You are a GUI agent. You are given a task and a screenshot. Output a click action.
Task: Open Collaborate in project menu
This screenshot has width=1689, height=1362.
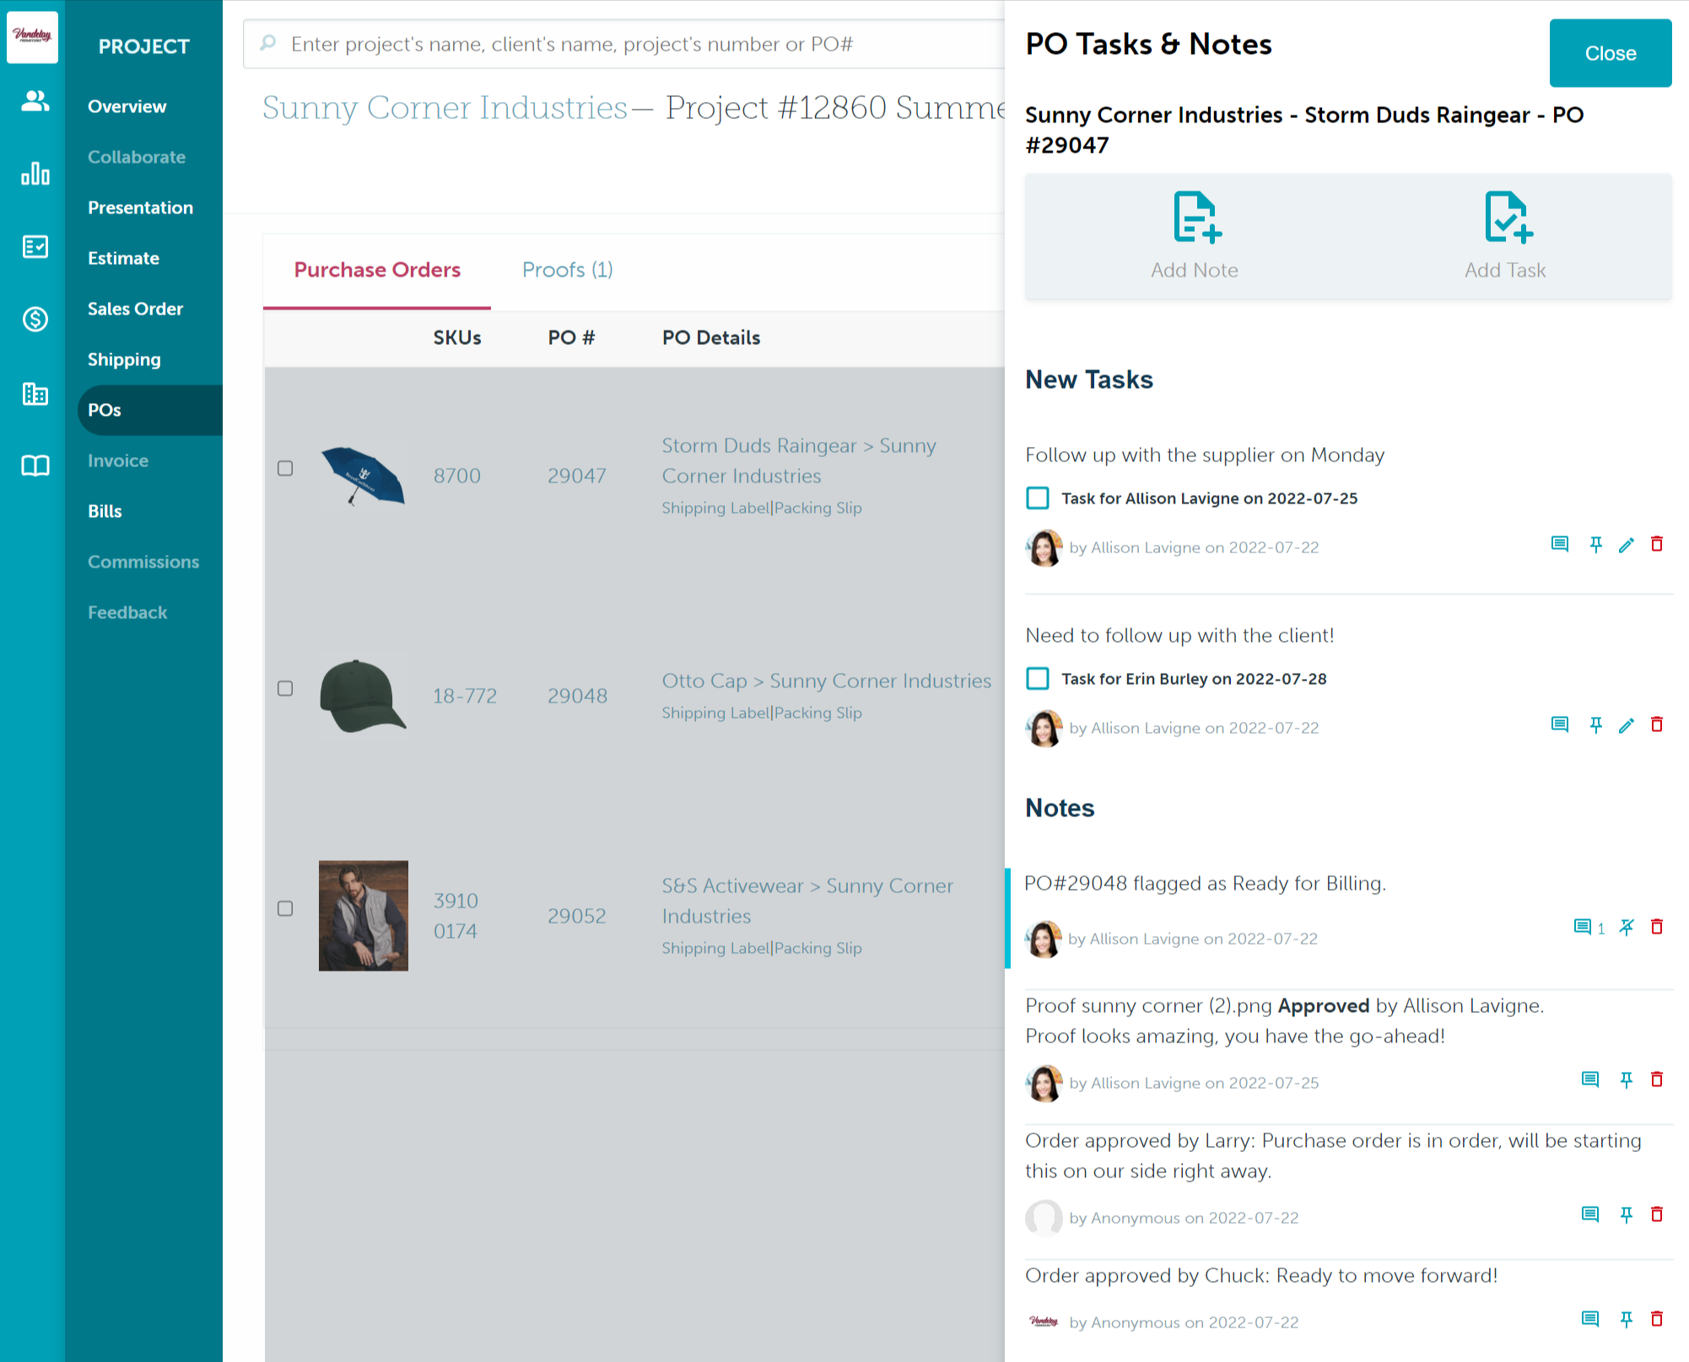pyautogui.click(x=137, y=157)
